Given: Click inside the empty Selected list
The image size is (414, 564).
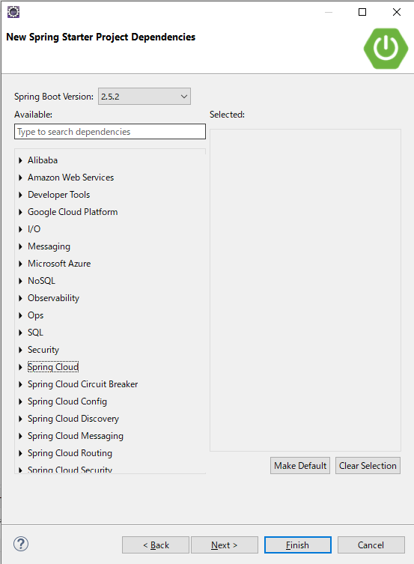Looking at the screenshot, I should point(305,290).
